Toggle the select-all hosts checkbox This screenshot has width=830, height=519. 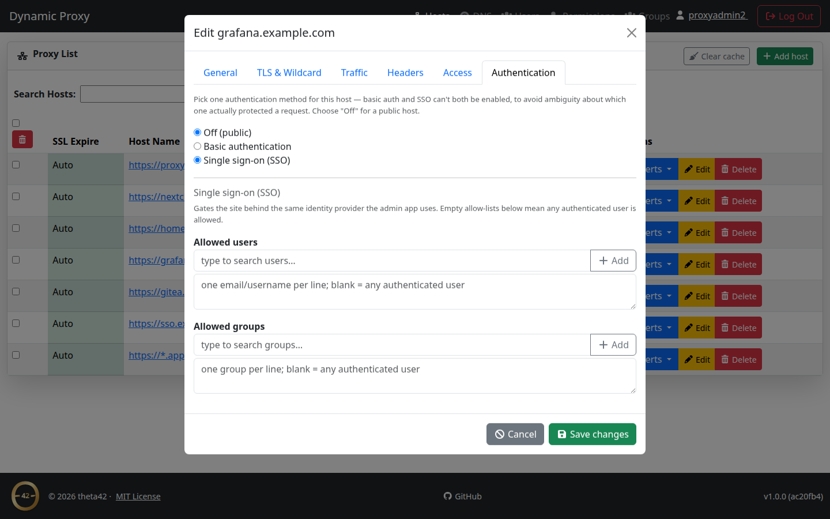16,123
